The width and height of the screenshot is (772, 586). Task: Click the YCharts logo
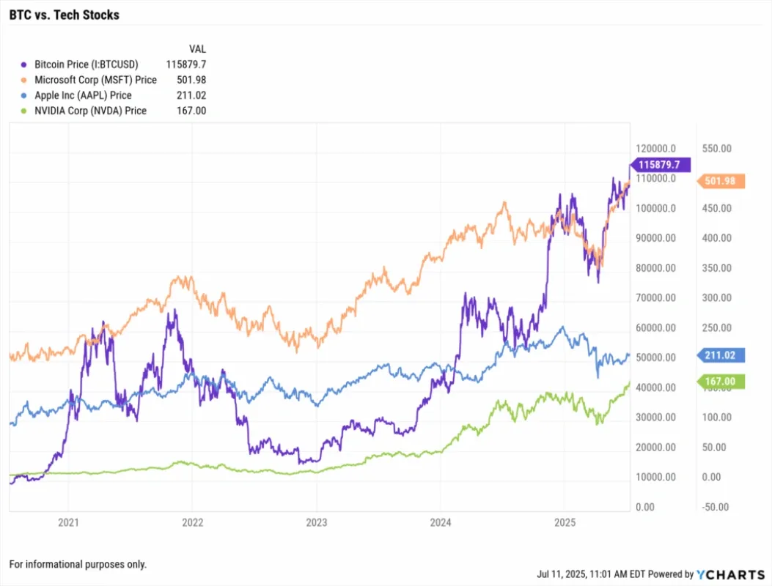731,574
